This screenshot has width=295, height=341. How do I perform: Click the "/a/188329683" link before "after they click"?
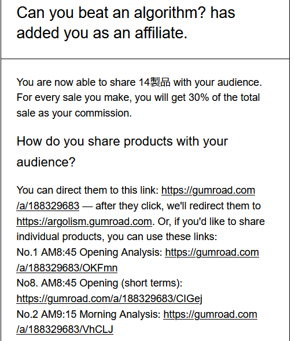(47, 206)
